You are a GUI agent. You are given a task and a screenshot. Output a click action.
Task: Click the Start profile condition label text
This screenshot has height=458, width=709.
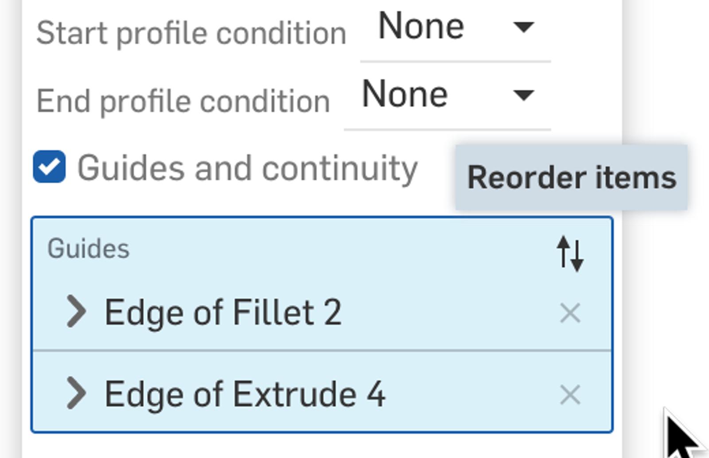(x=191, y=33)
